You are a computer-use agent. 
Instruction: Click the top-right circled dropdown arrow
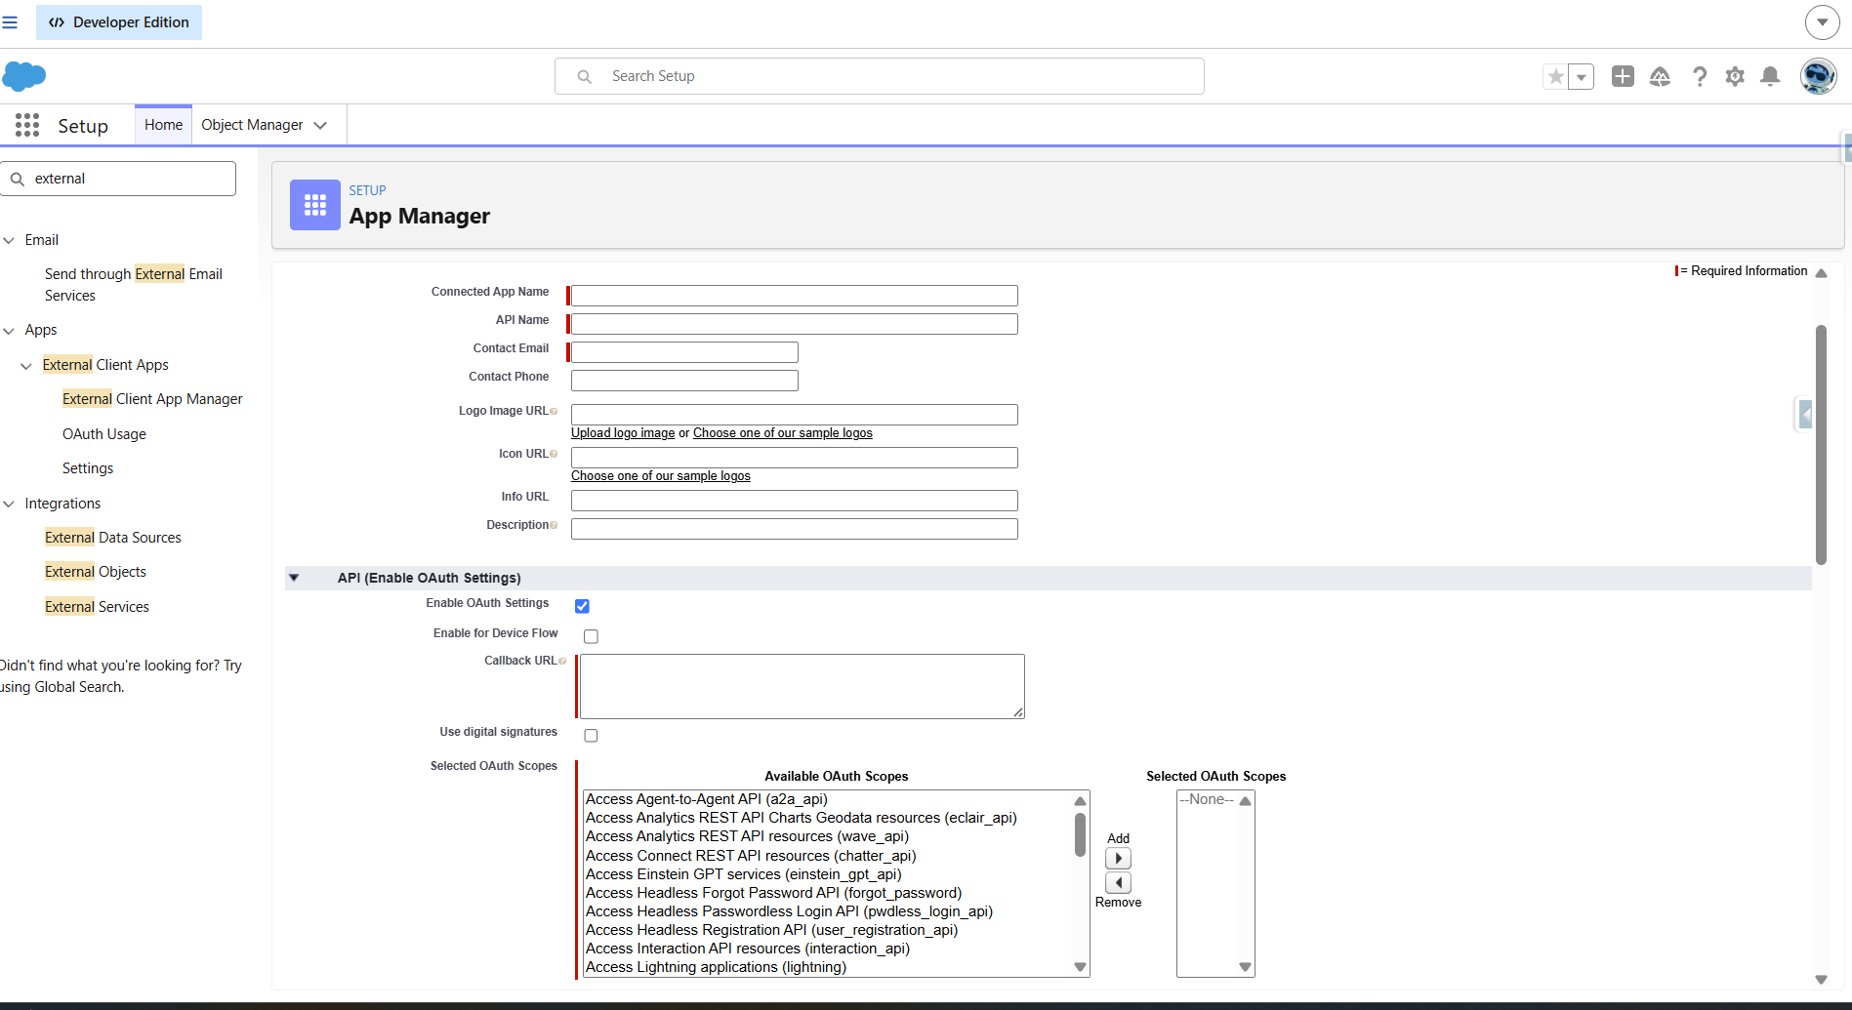[1822, 22]
